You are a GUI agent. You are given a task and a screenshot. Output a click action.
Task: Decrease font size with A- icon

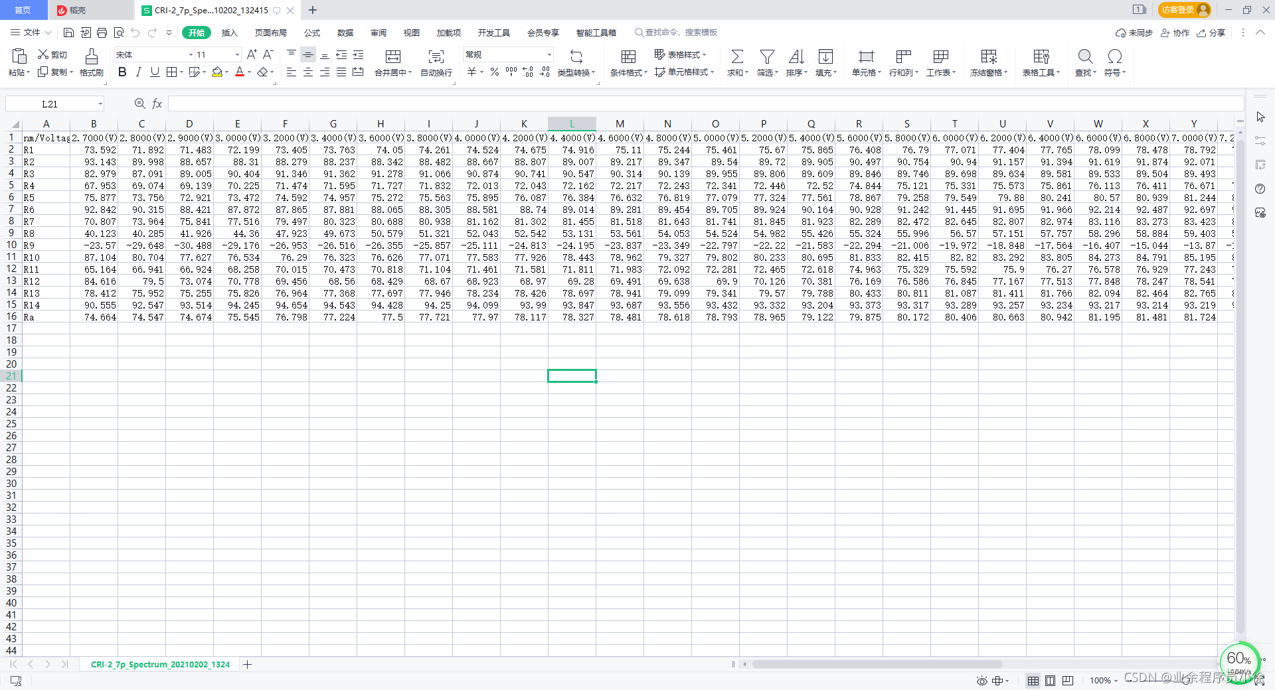[268, 54]
